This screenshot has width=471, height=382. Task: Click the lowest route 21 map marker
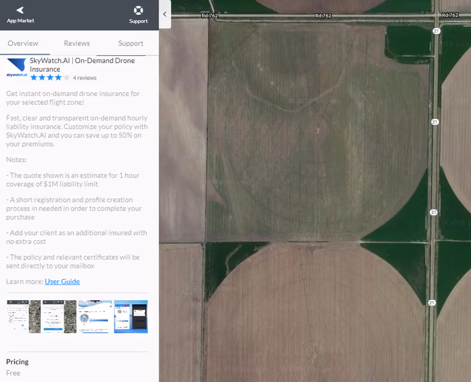(x=432, y=302)
